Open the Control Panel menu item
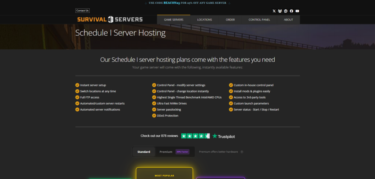Screen dimensions: 375x179 pos(259,20)
